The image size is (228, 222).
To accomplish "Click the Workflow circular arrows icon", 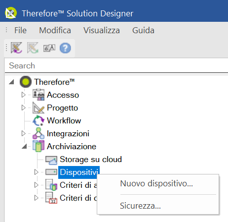I will click(38, 120).
